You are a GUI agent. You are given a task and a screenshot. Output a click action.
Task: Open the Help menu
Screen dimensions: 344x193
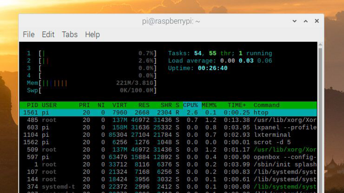point(92,34)
